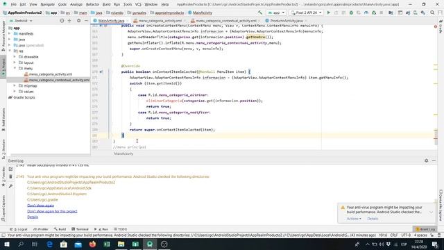Click Details link in notification popup
This screenshot has width=444, height=250.
point(373,219)
